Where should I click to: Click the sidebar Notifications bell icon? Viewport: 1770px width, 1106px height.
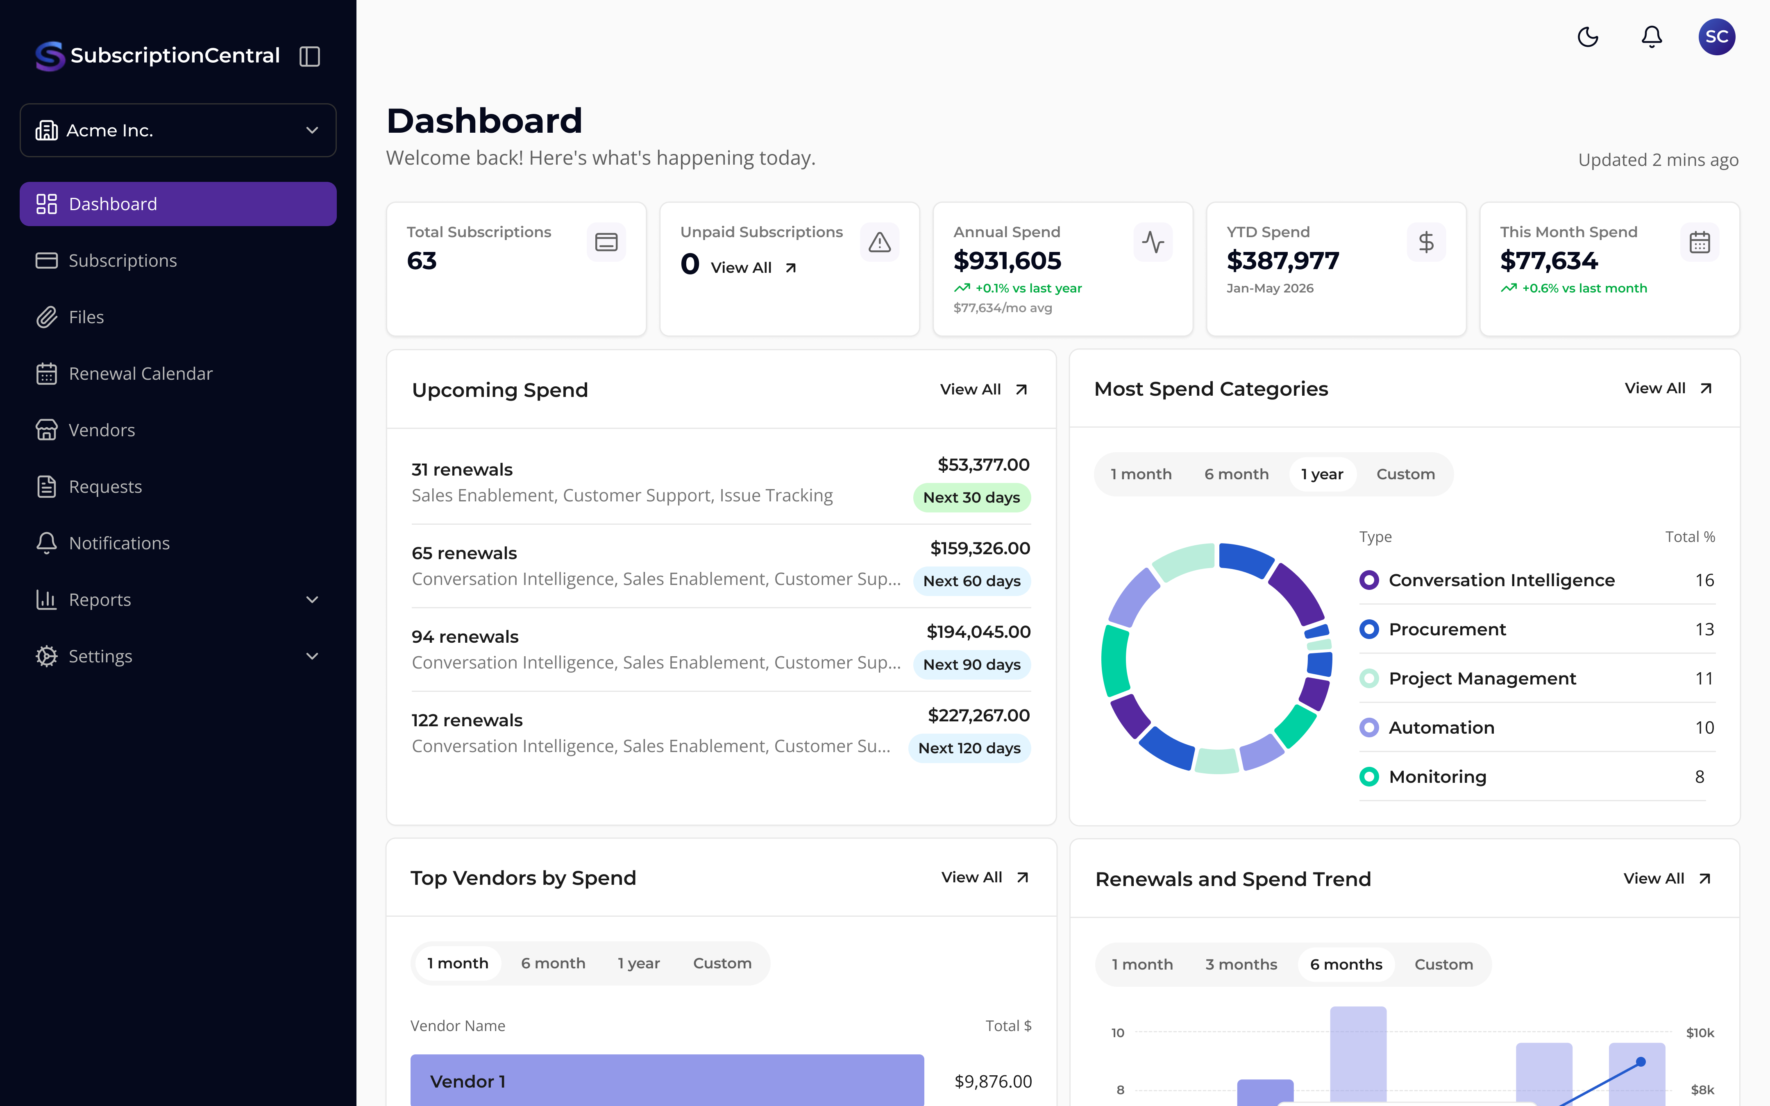[47, 543]
